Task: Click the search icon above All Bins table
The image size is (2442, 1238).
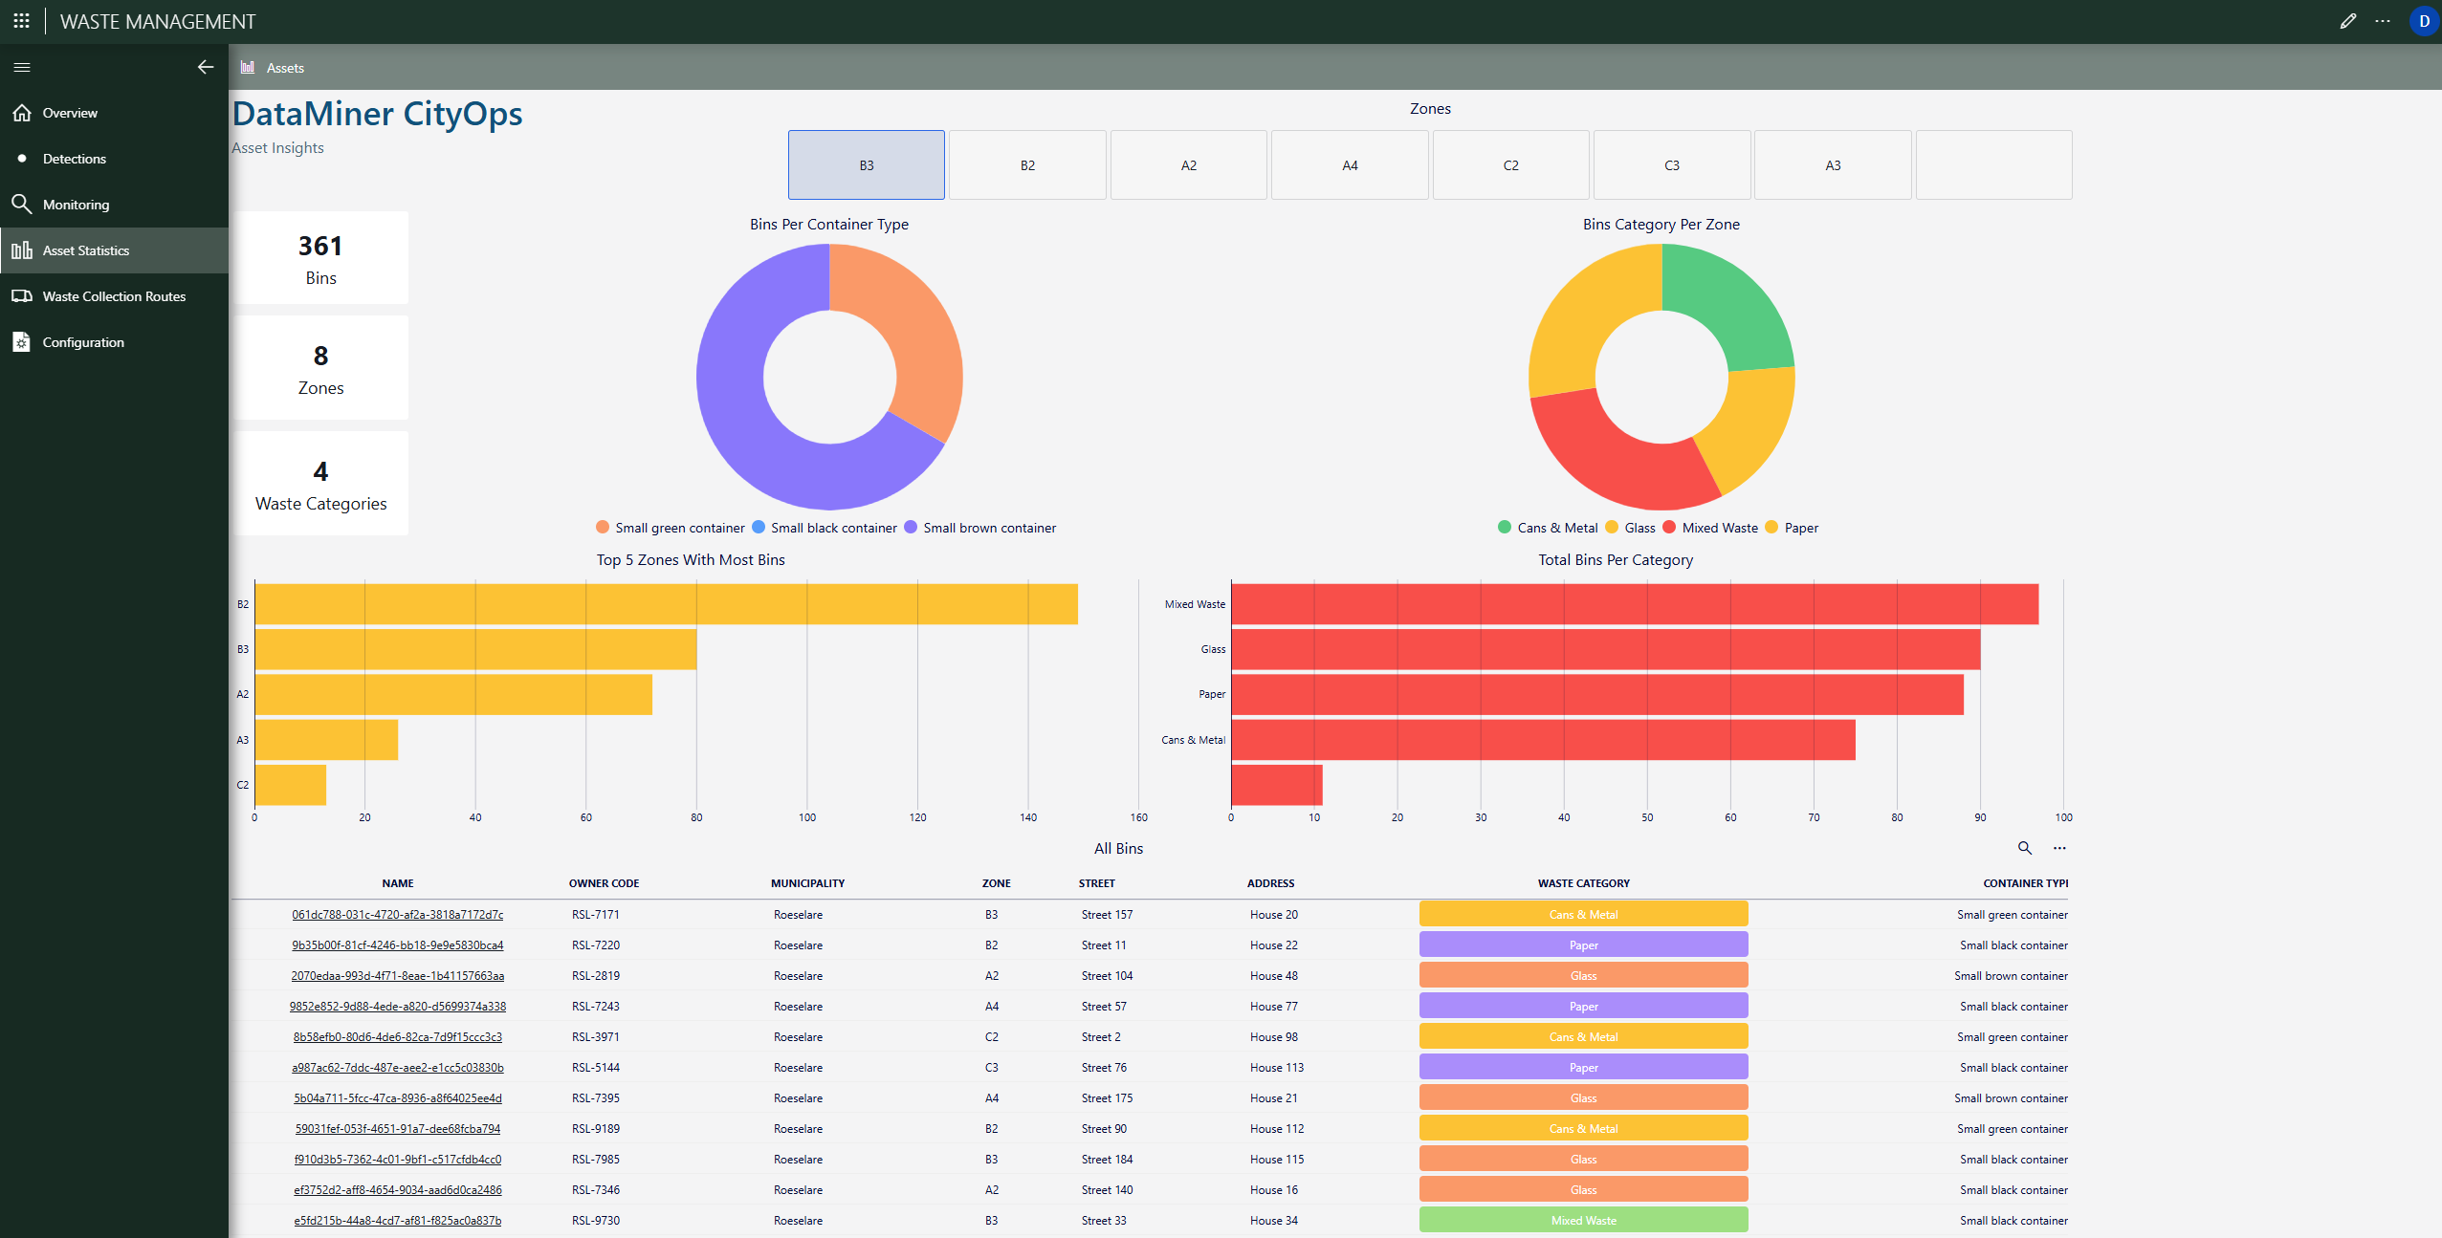Action: [2024, 848]
